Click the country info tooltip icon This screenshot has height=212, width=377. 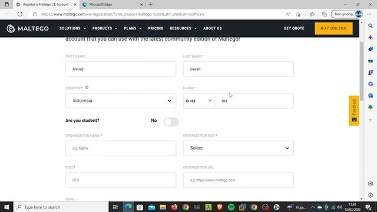click(x=87, y=88)
